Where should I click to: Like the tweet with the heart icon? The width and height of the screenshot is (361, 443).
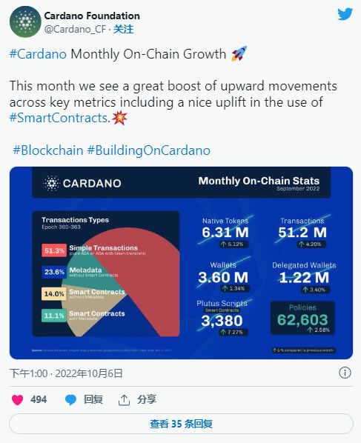click(17, 400)
